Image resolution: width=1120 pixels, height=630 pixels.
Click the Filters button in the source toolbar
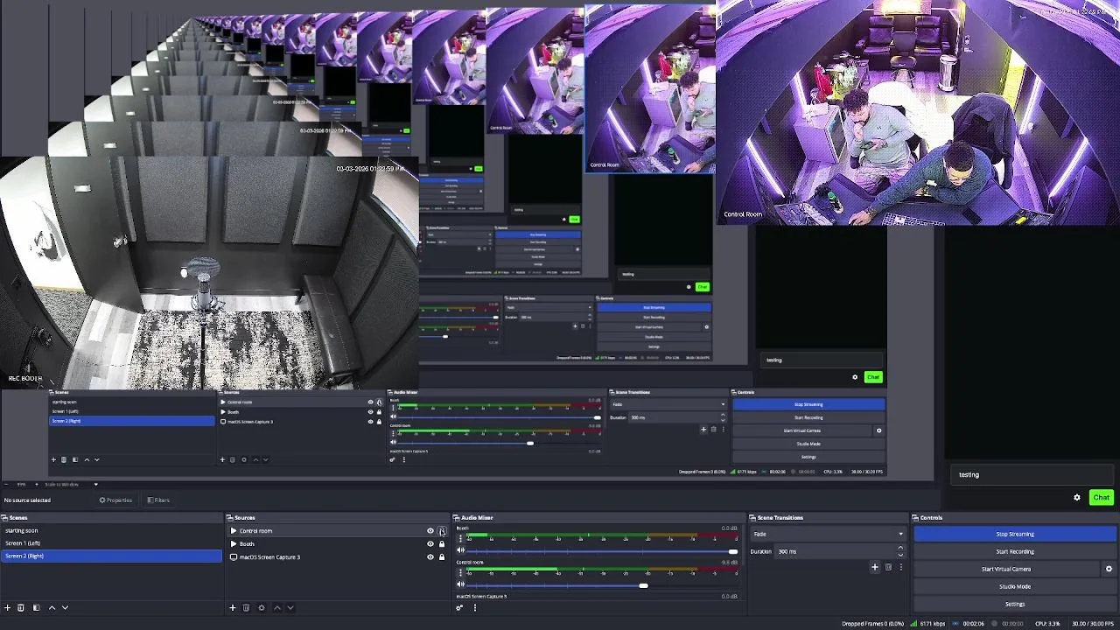tap(158, 500)
